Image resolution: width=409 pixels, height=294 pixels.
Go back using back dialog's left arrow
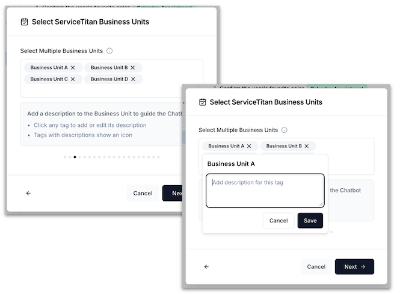click(x=28, y=193)
